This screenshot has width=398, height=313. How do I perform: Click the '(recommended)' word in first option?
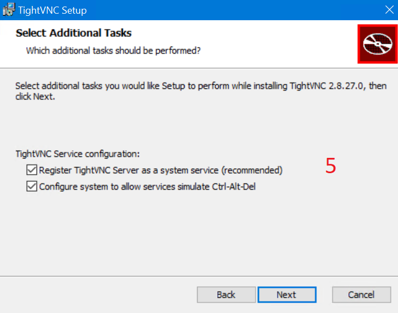click(x=252, y=170)
